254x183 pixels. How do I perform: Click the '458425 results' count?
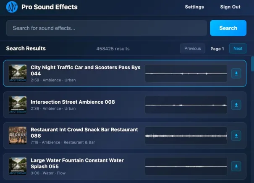pos(113,49)
